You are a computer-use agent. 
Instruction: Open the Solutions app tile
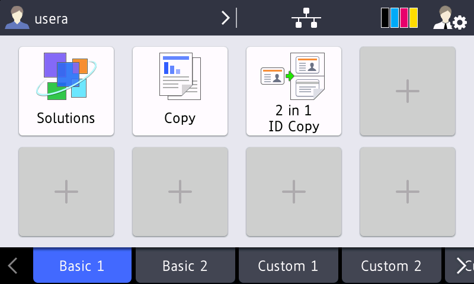click(66, 91)
